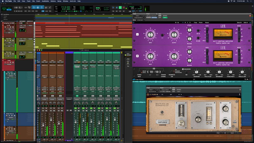Expand the Tempo ruler disclosure triangle
This screenshot has height=143, width=254.
(2, 16)
